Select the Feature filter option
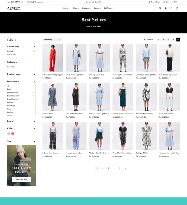Screen dimensions: 187x205 [10, 102]
